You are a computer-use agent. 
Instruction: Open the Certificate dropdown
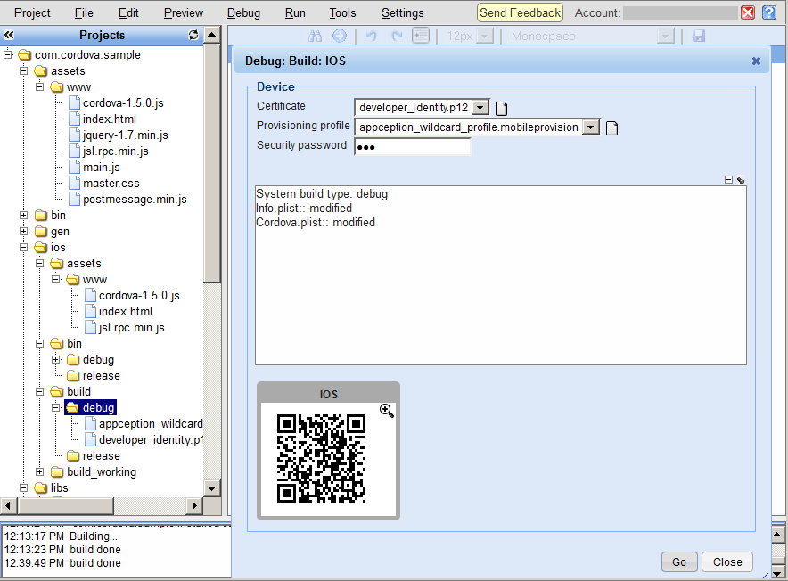(x=480, y=108)
